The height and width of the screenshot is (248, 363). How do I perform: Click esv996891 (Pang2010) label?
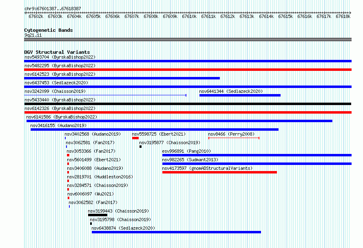[x=186, y=151]
